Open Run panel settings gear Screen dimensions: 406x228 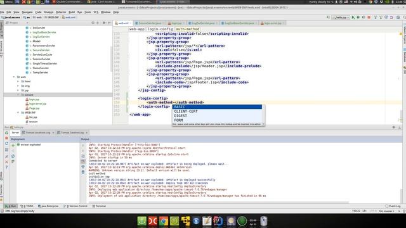pyautogui.click(x=394, y=127)
